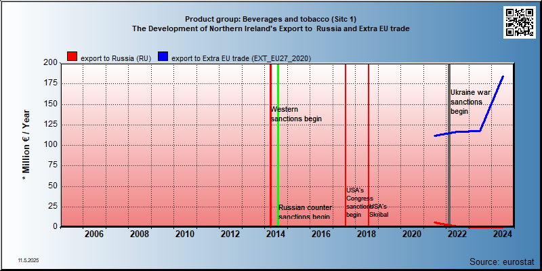542x271 pixels.
Task: Click the x-axis year 2024
Action: tap(502, 234)
